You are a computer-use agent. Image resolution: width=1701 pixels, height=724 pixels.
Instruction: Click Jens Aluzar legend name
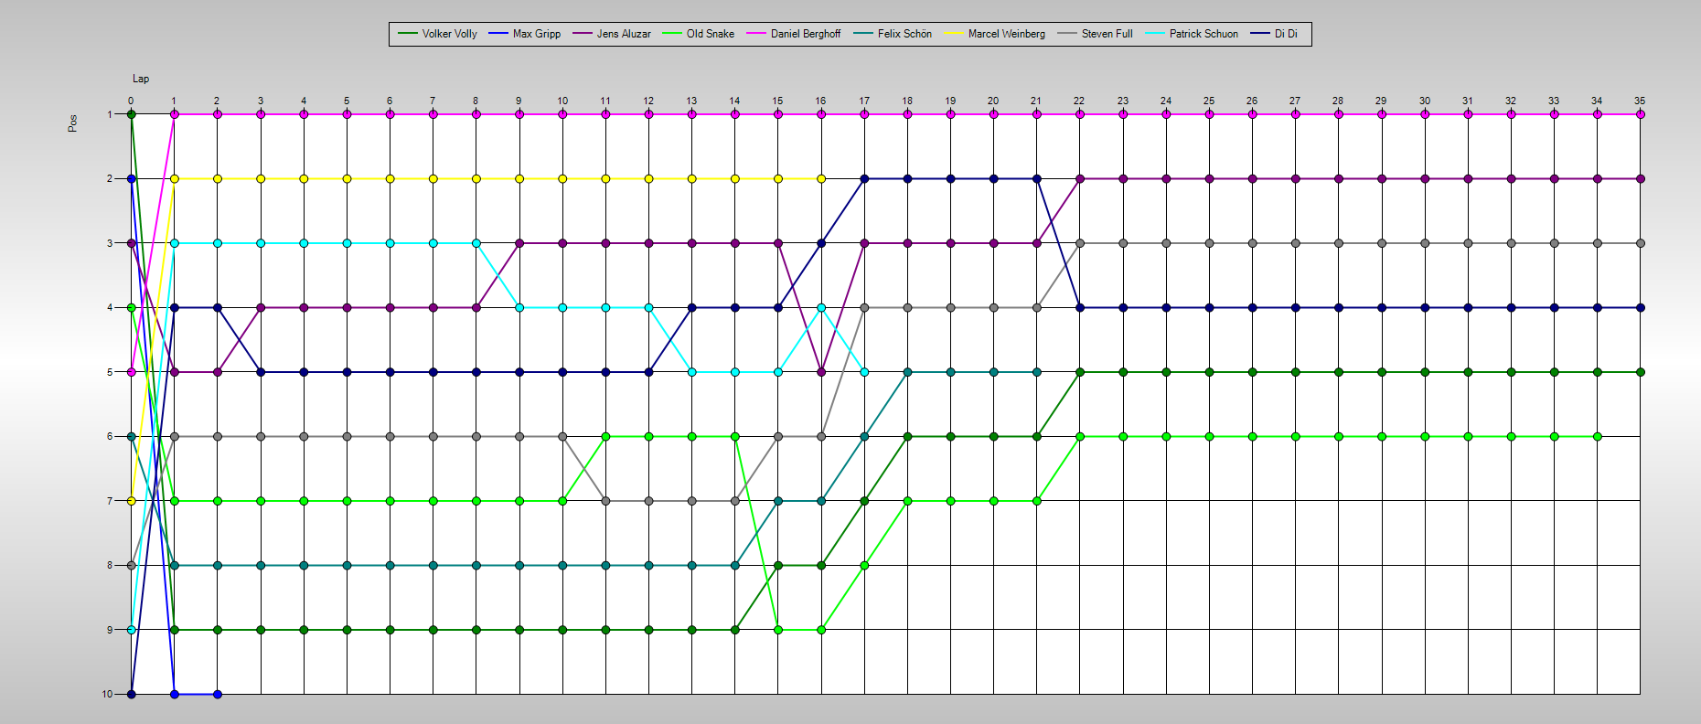click(624, 34)
